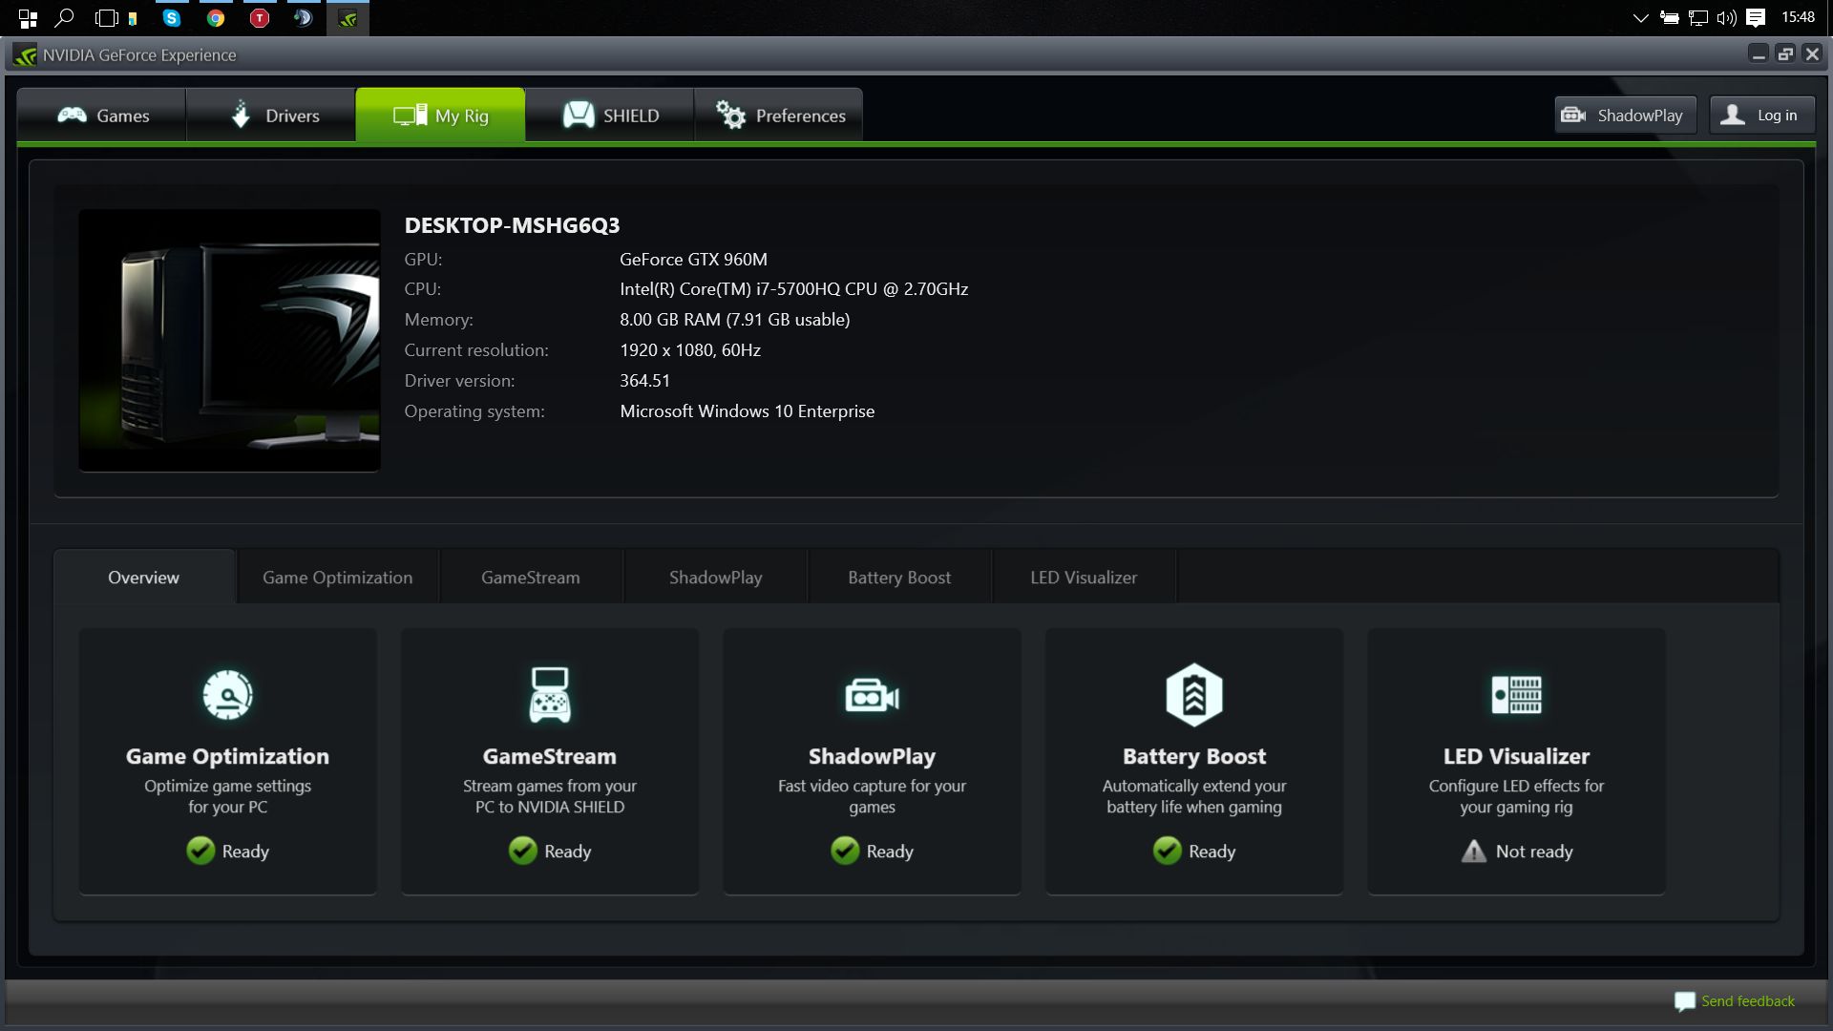Click the network tray icon

(1698, 18)
